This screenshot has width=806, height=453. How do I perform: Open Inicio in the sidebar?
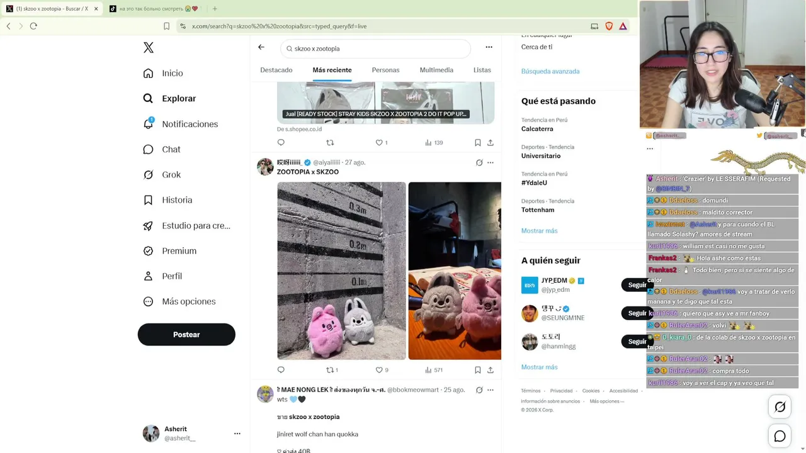163,73
